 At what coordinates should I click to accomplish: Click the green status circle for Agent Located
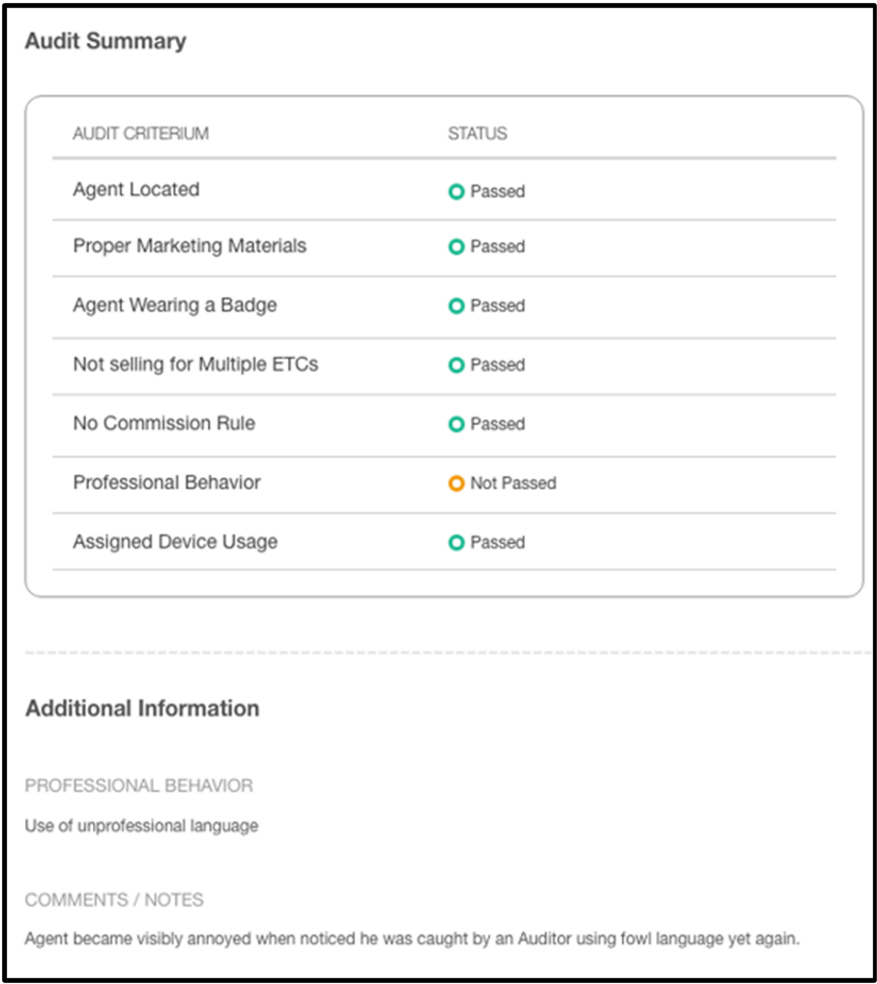click(x=456, y=191)
